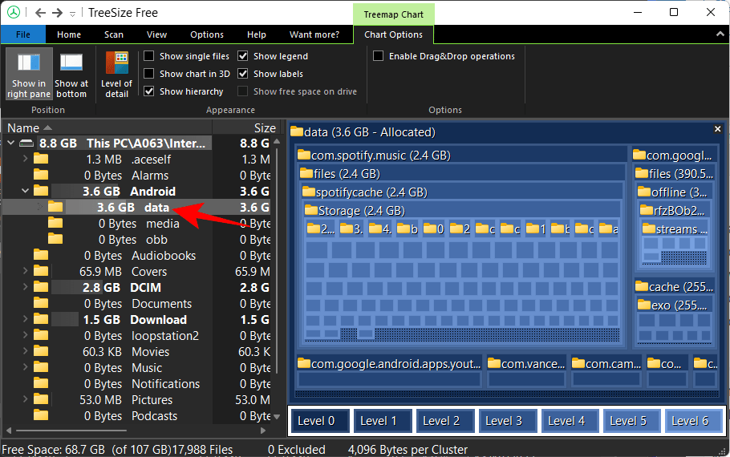730x457 pixels.
Task: Go back with the left arrow
Action: [40, 13]
